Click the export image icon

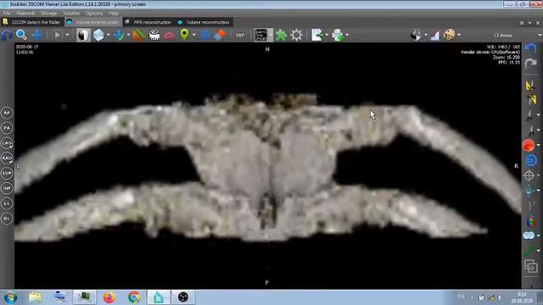point(316,35)
